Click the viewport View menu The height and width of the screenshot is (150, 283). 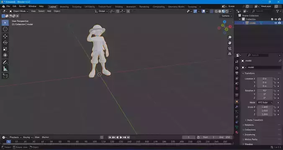pos(33,11)
